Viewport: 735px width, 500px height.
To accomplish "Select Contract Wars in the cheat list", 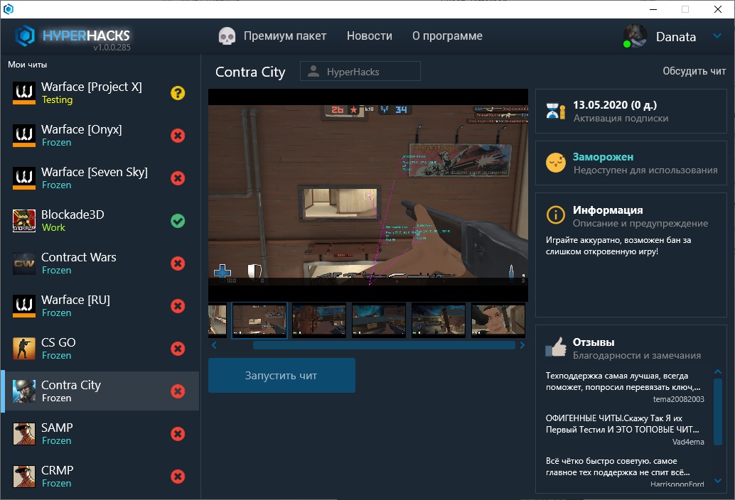I will click(100, 263).
